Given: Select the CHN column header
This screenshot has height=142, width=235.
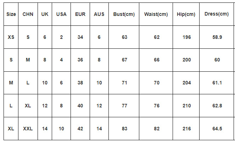Looking at the screenshot, I should point(28,14).
